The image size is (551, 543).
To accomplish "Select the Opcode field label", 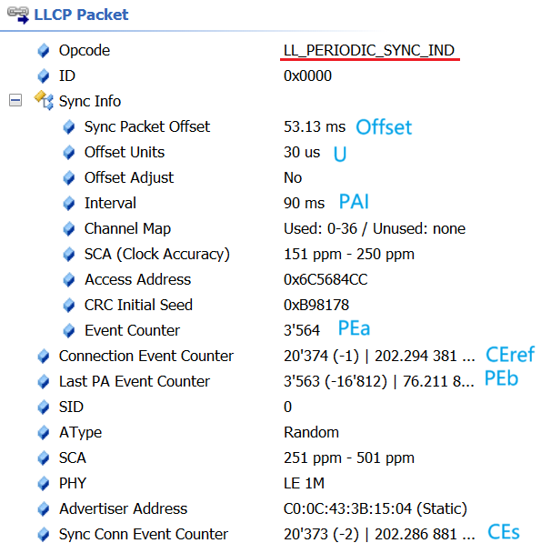I will [x=85, y=51].
